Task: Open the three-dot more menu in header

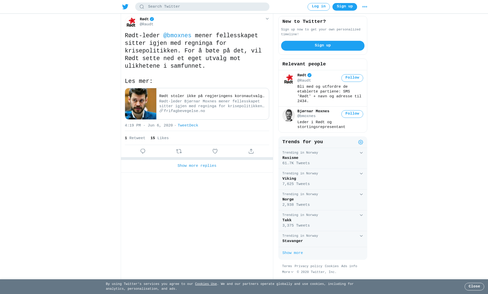Action: click(365, 7)
